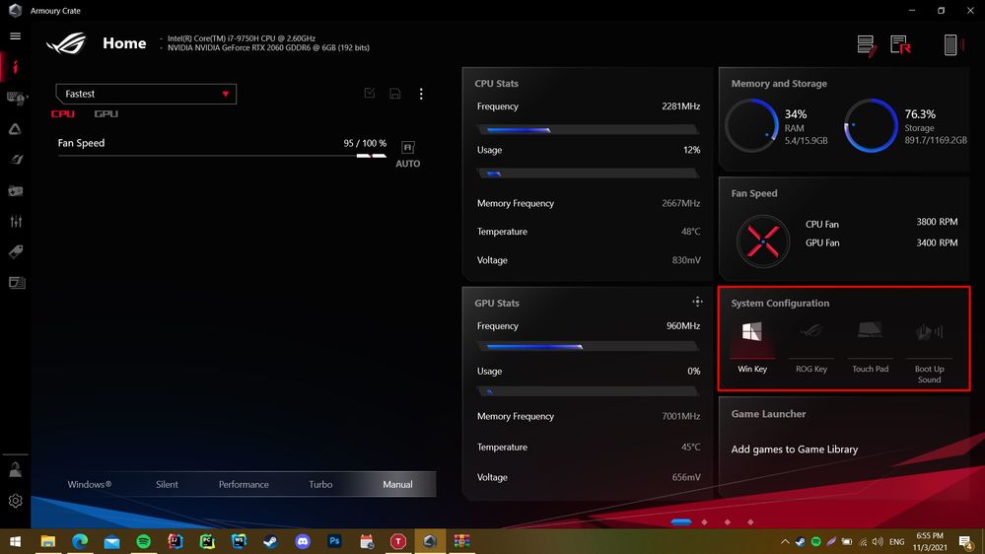985x554 pixels.
Task: Open Aura Sync triangle icon
Action: pyautogui.click(x=15, y=129)
